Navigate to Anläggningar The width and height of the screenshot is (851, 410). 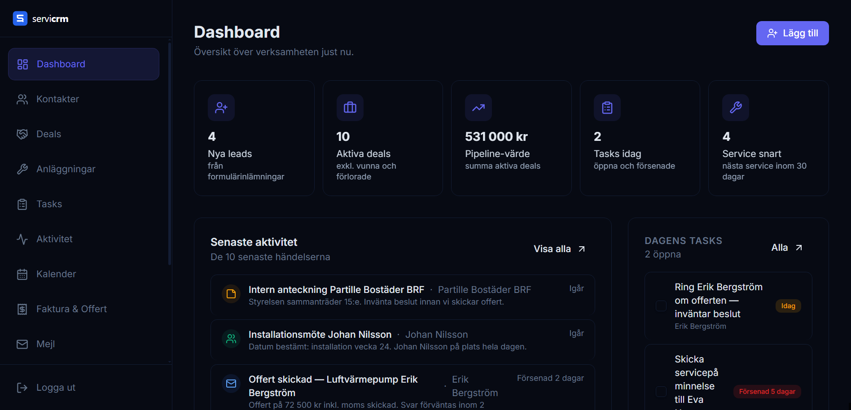(83, 169)
